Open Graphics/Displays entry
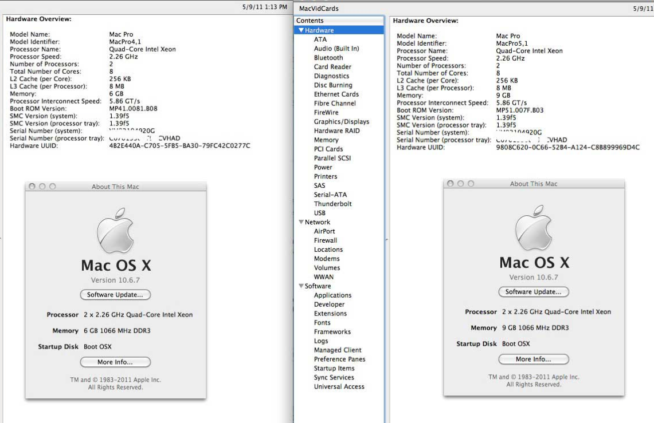The height and width of the screenshot is (423, 654). (x=342, y=122)
